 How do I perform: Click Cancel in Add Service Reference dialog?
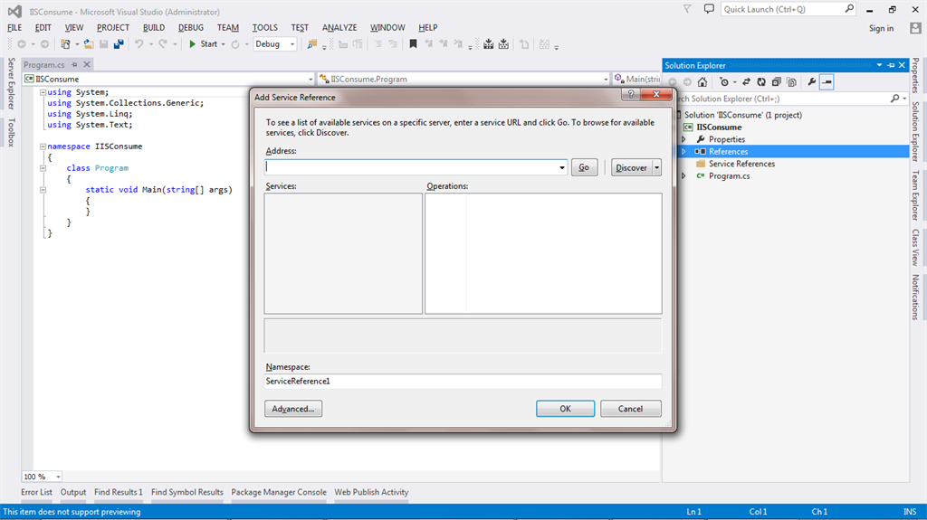(630, 409)
